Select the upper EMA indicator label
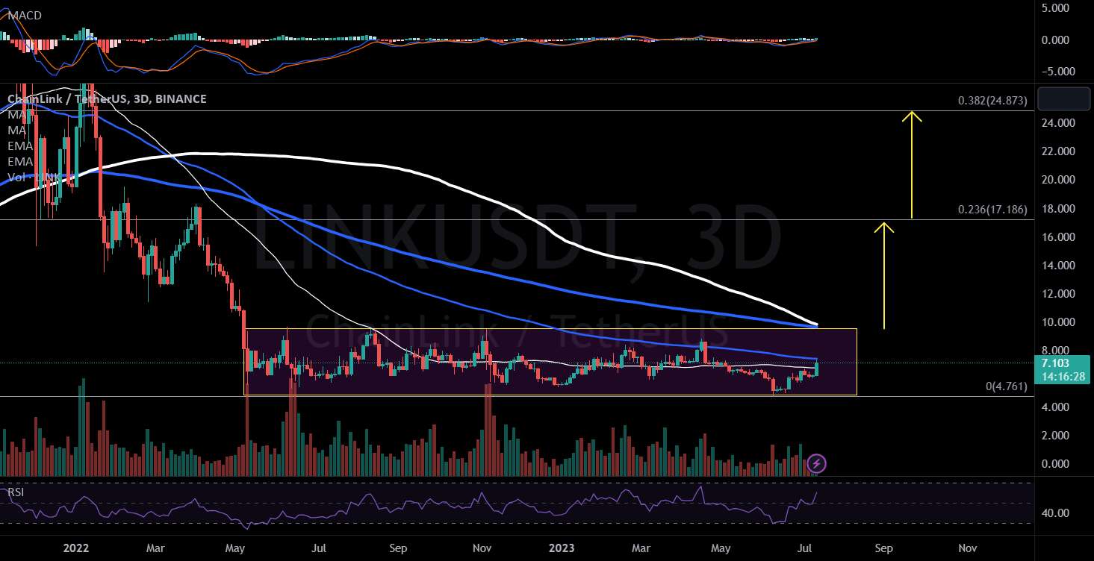Screen dimensions: 1094x561 pos(20,146)
